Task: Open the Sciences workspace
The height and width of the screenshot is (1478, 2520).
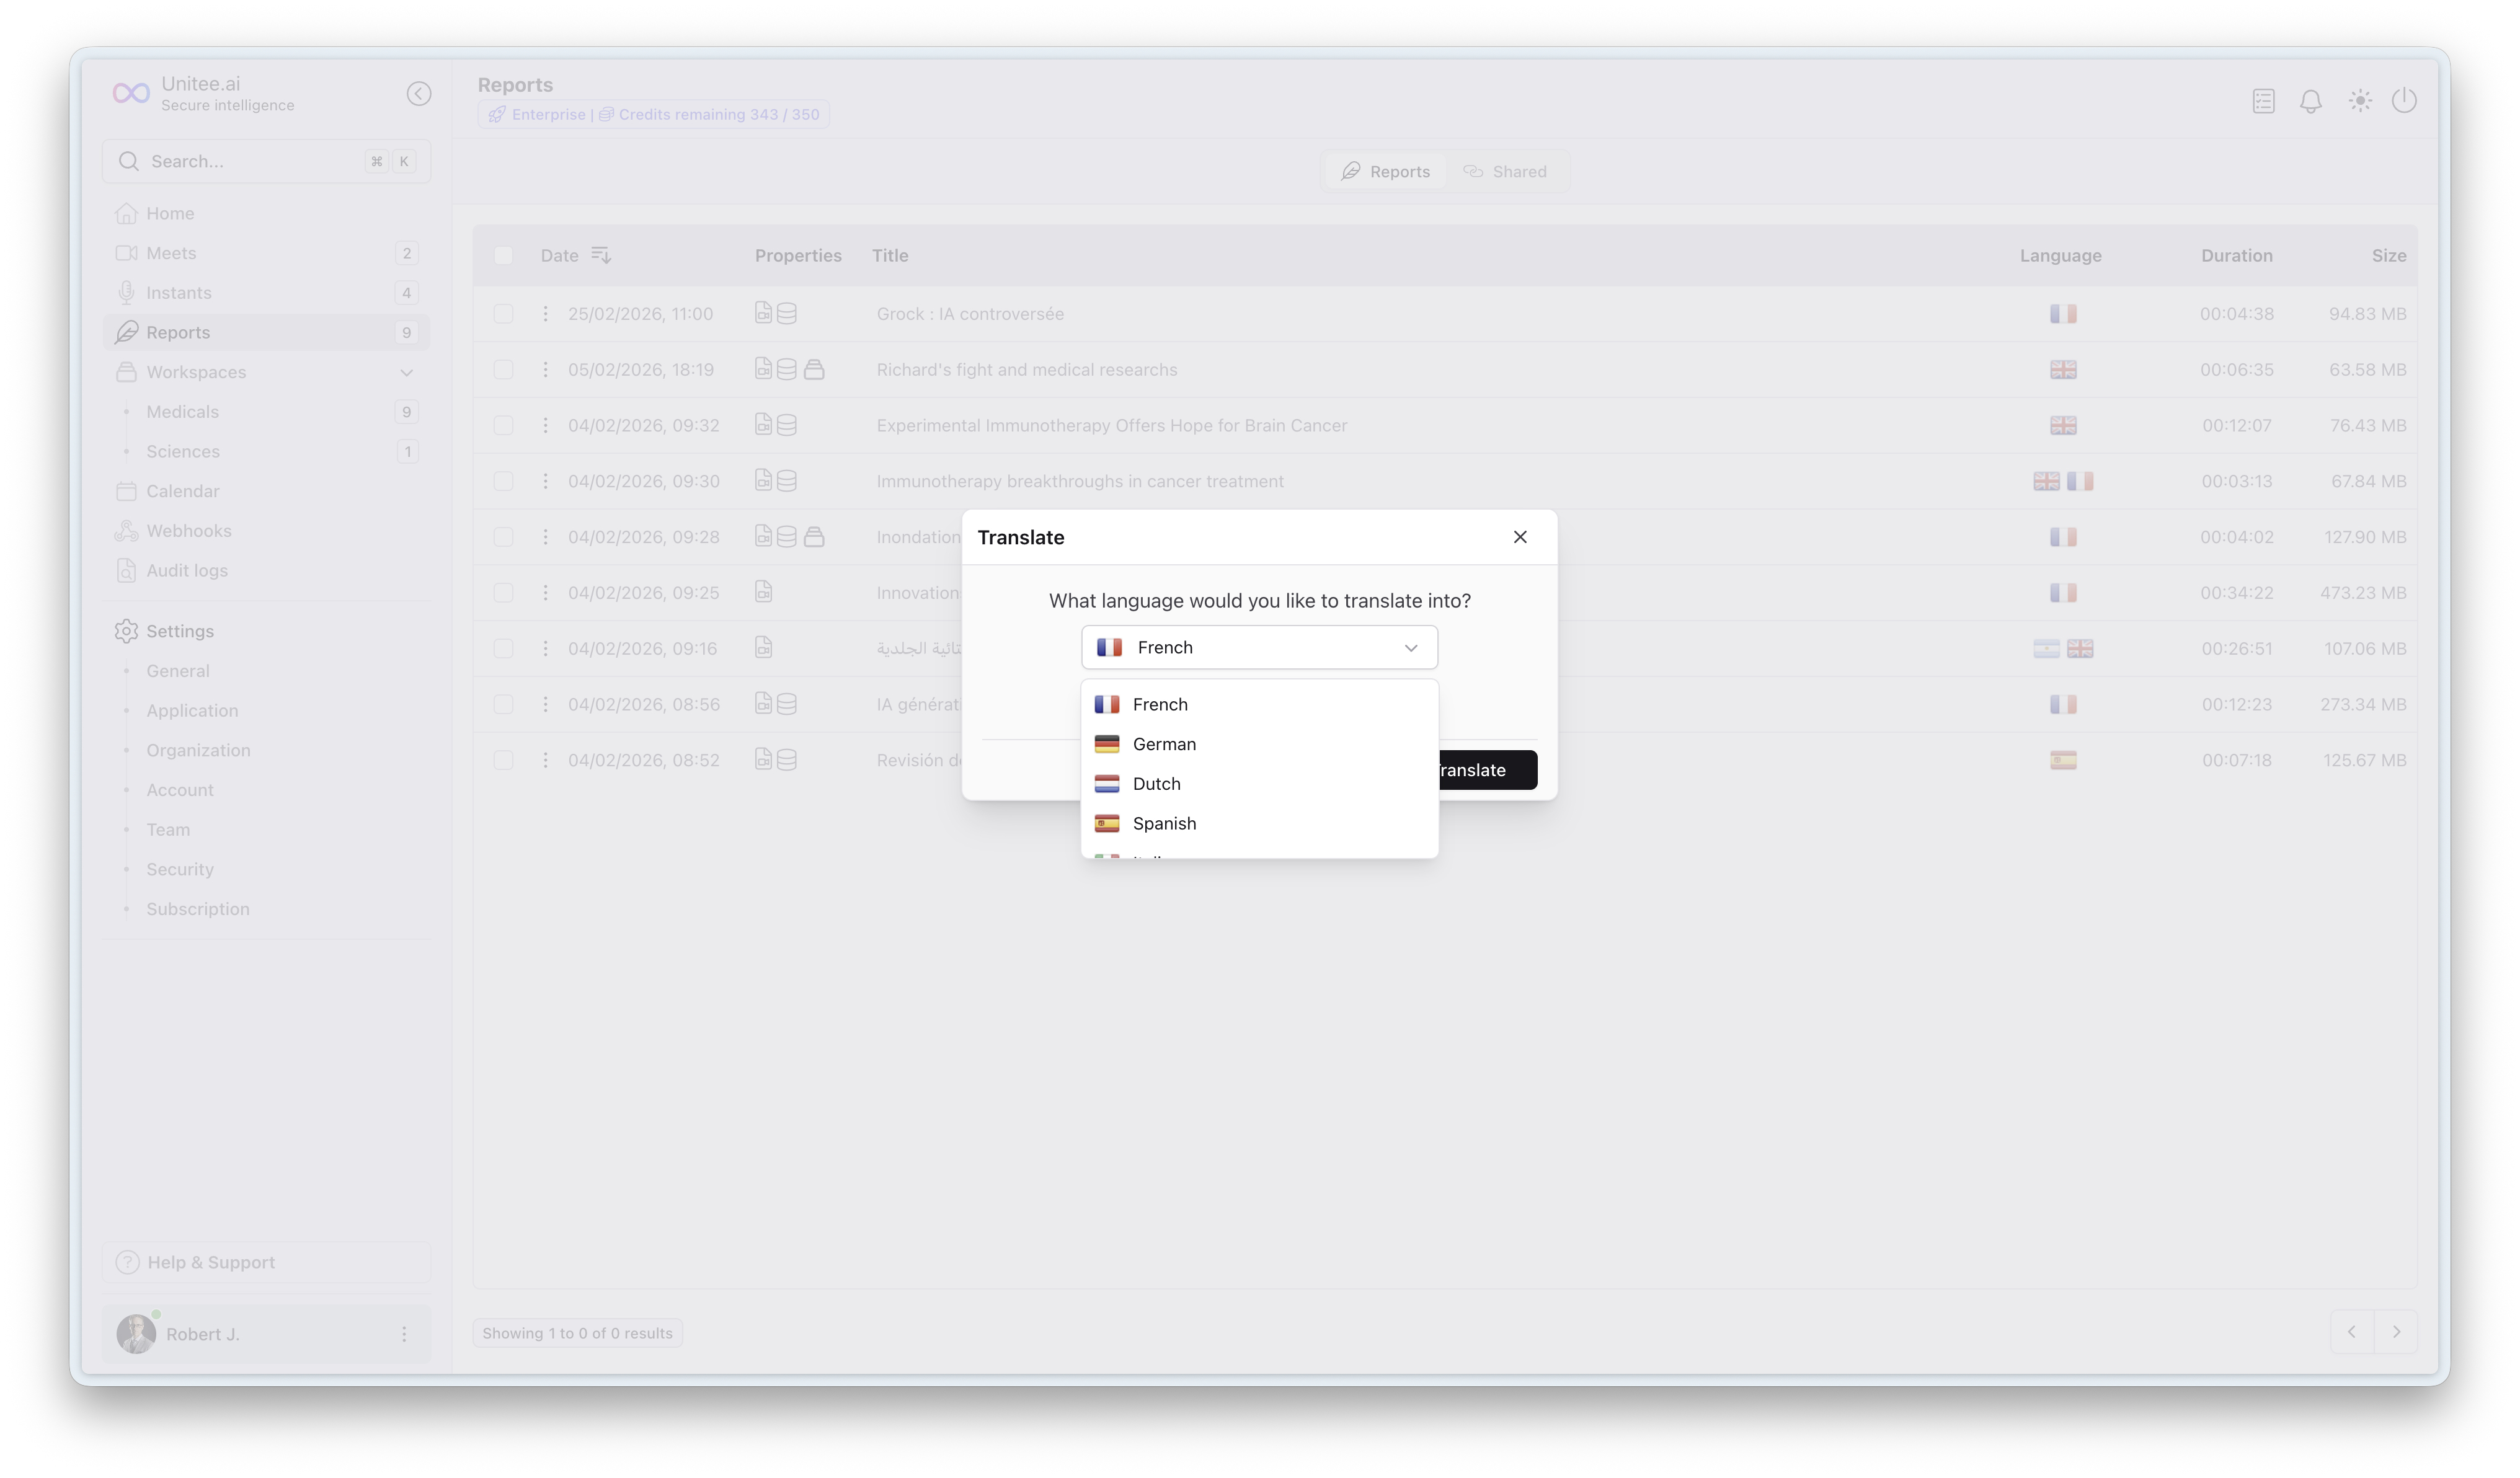Action: pyautogui.click(x=266, y=451)
